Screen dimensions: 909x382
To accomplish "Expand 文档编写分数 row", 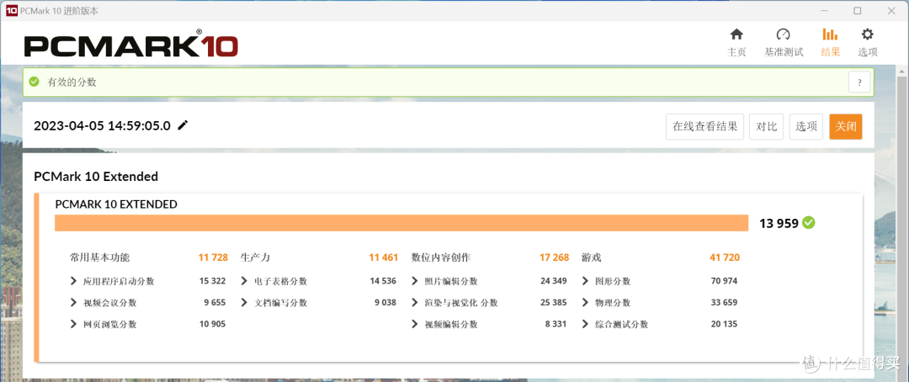I will (244, 303).
